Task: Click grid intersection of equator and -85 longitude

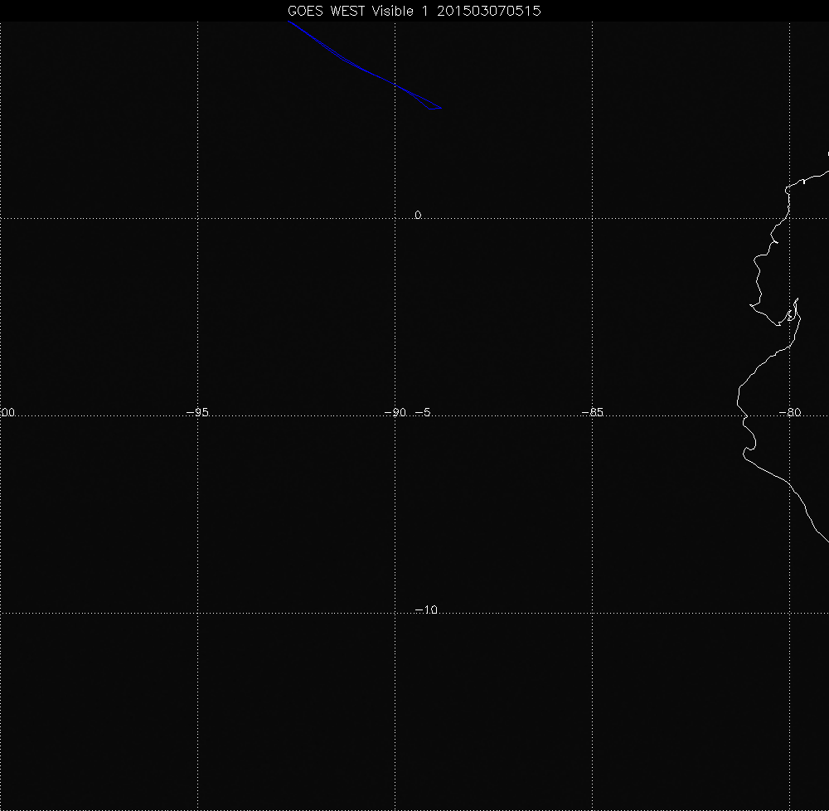Action: point(592,218)
